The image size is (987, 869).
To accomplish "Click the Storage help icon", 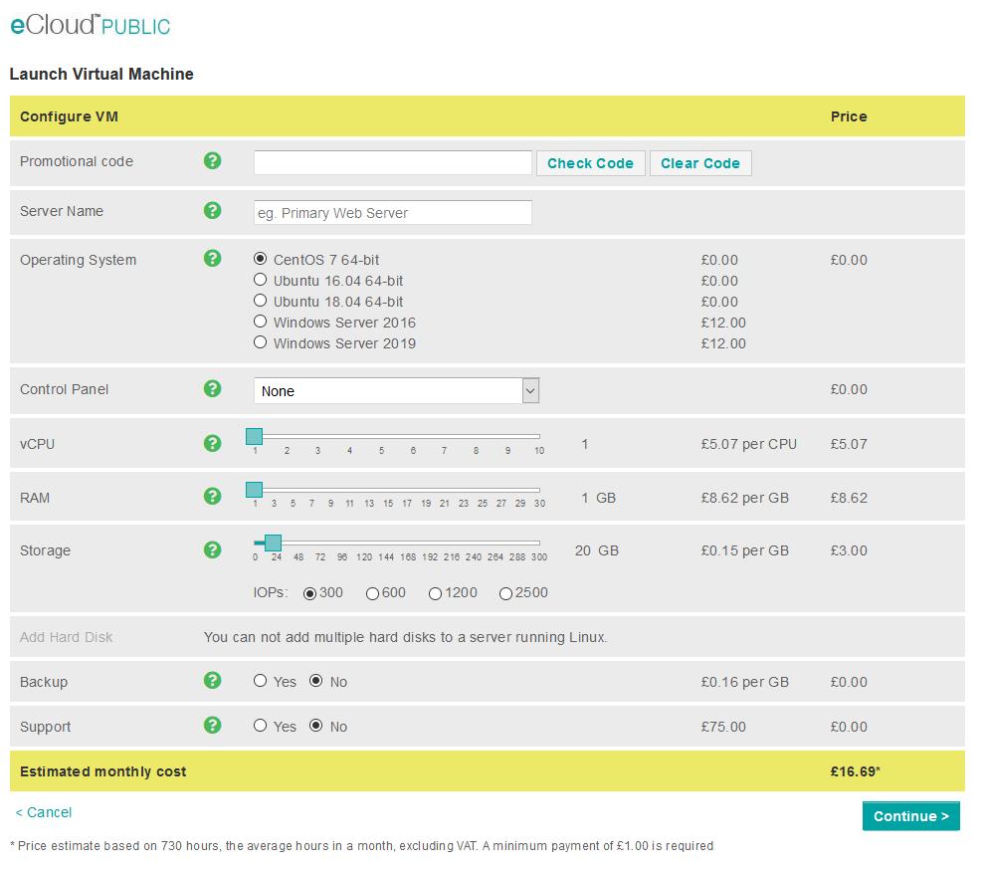I will [x=212, y=548].
